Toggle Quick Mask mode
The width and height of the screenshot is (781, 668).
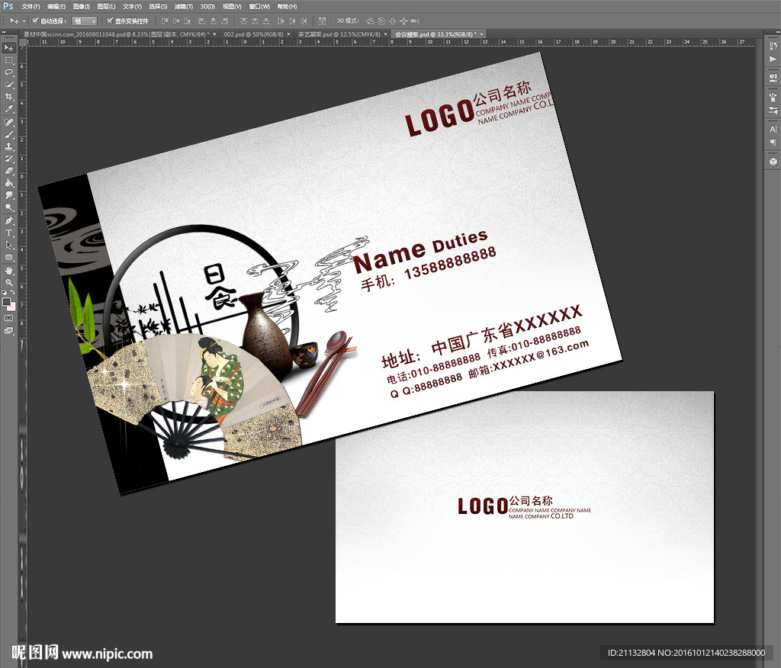(x=9, y=318)
